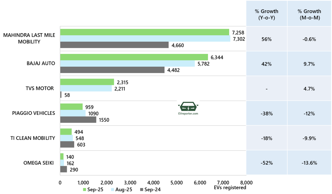The width and height of the screenshot is (332, 194).
Task: Click TVS Motor's green Sep-25 bar
Action: coord(87,82)
